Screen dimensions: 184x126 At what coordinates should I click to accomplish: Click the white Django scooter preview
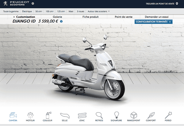[89, 68]
